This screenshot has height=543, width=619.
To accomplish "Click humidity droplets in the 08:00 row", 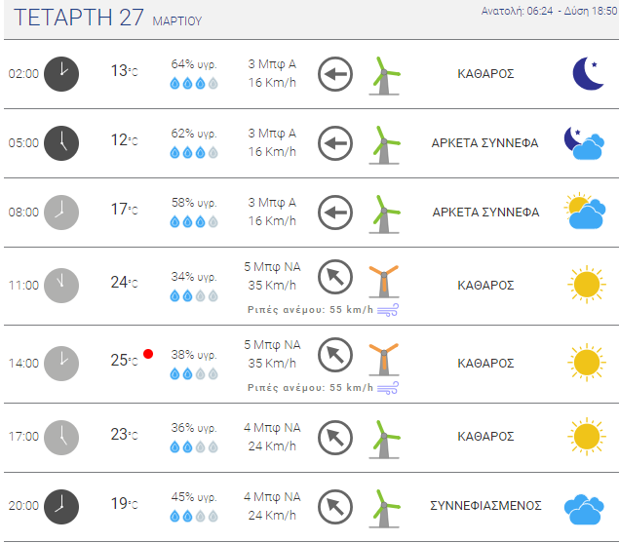I will tap(194, 222).
